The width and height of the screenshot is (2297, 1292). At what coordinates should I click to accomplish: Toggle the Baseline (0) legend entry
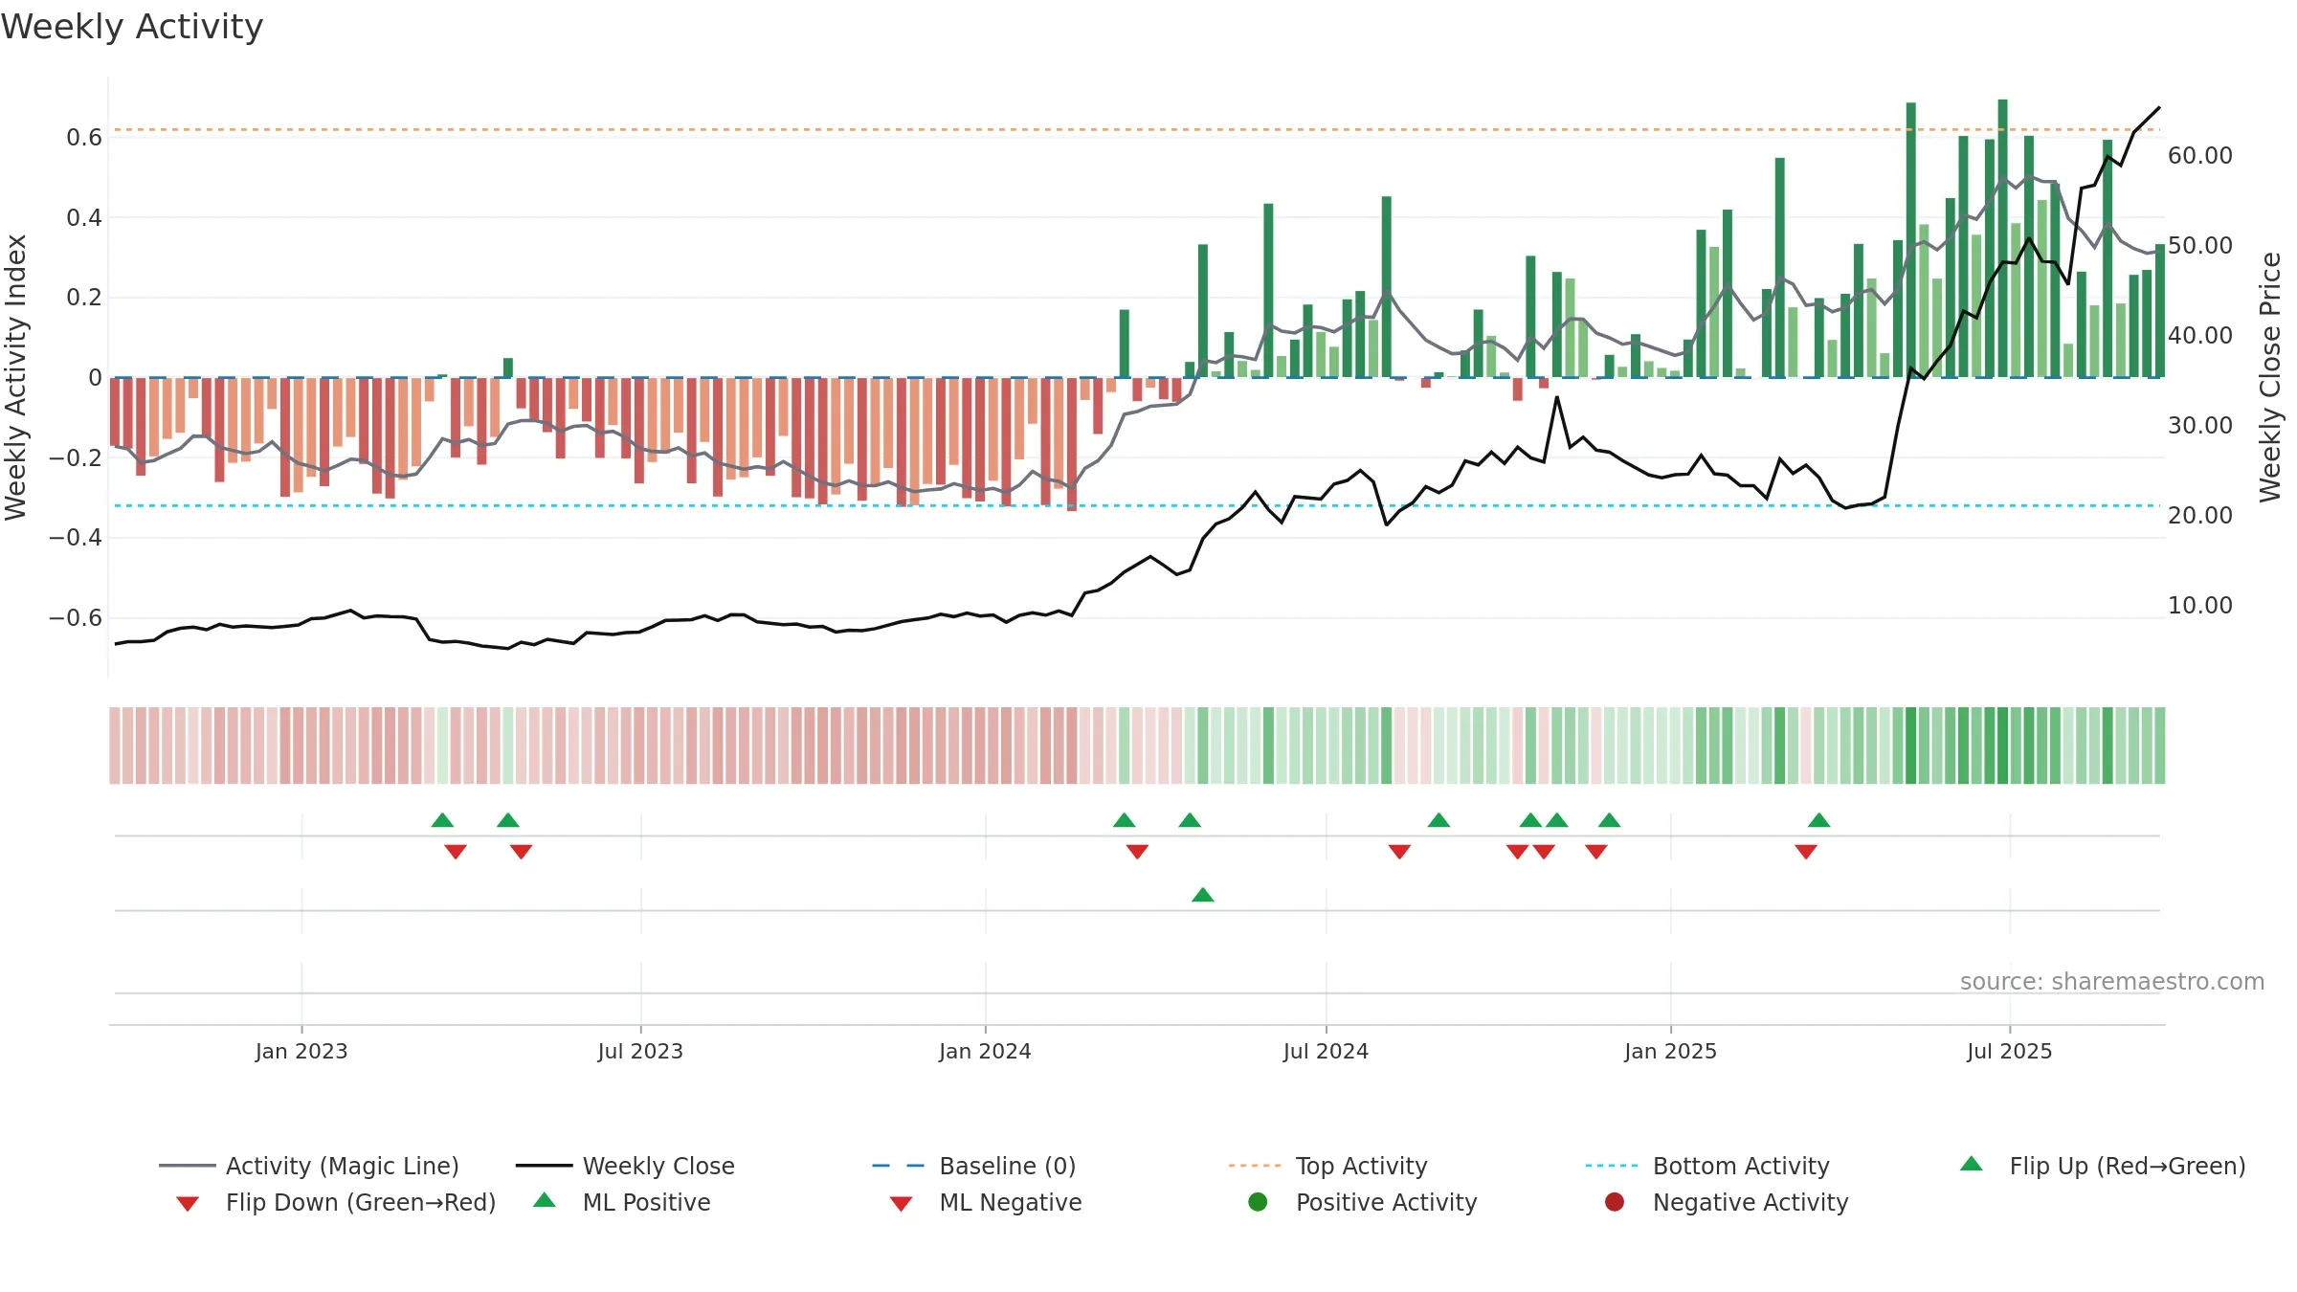click(974, 1166)
